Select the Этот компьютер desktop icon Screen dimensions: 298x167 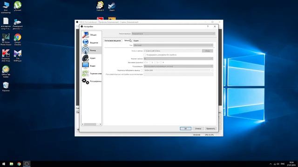pyautogui.click(x=6, y=7)
